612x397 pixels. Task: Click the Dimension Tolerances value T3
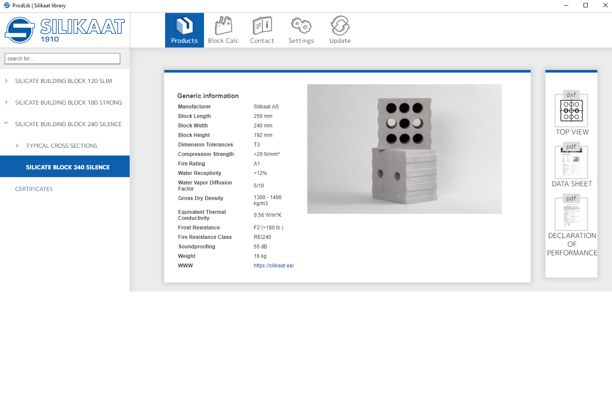[x=257, y=145]
